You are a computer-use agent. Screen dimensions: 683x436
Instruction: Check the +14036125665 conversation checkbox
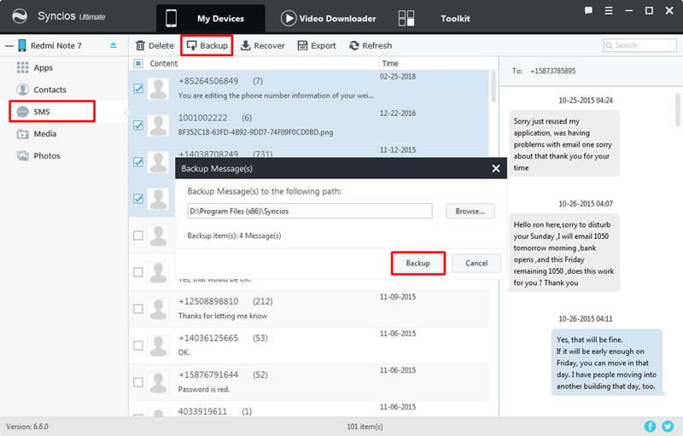pos(138,346)
